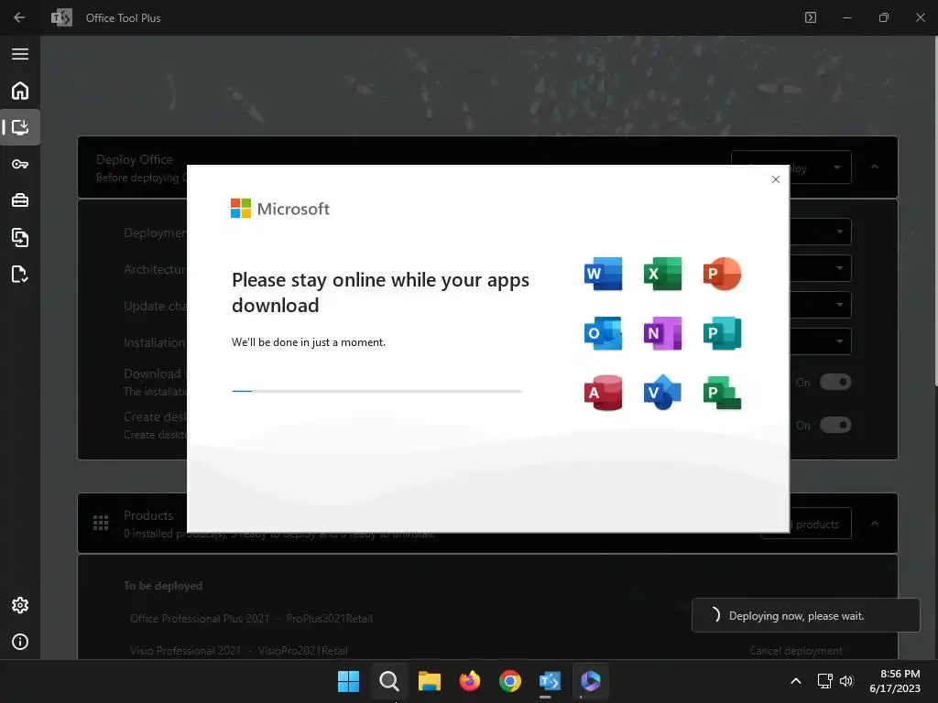
Task: Select the Deploy sidebar icon
Action: tap(20, 127)
